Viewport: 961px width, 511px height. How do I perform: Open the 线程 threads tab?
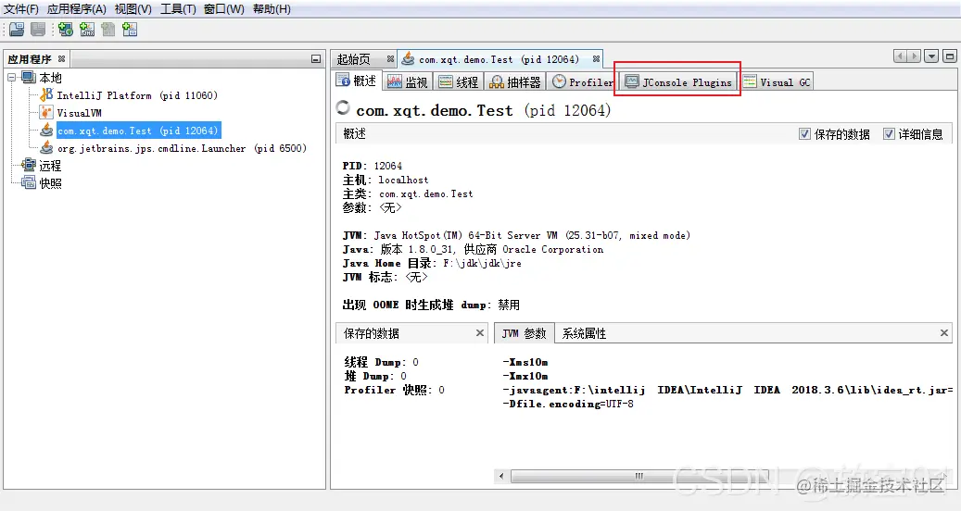point(459,81)
